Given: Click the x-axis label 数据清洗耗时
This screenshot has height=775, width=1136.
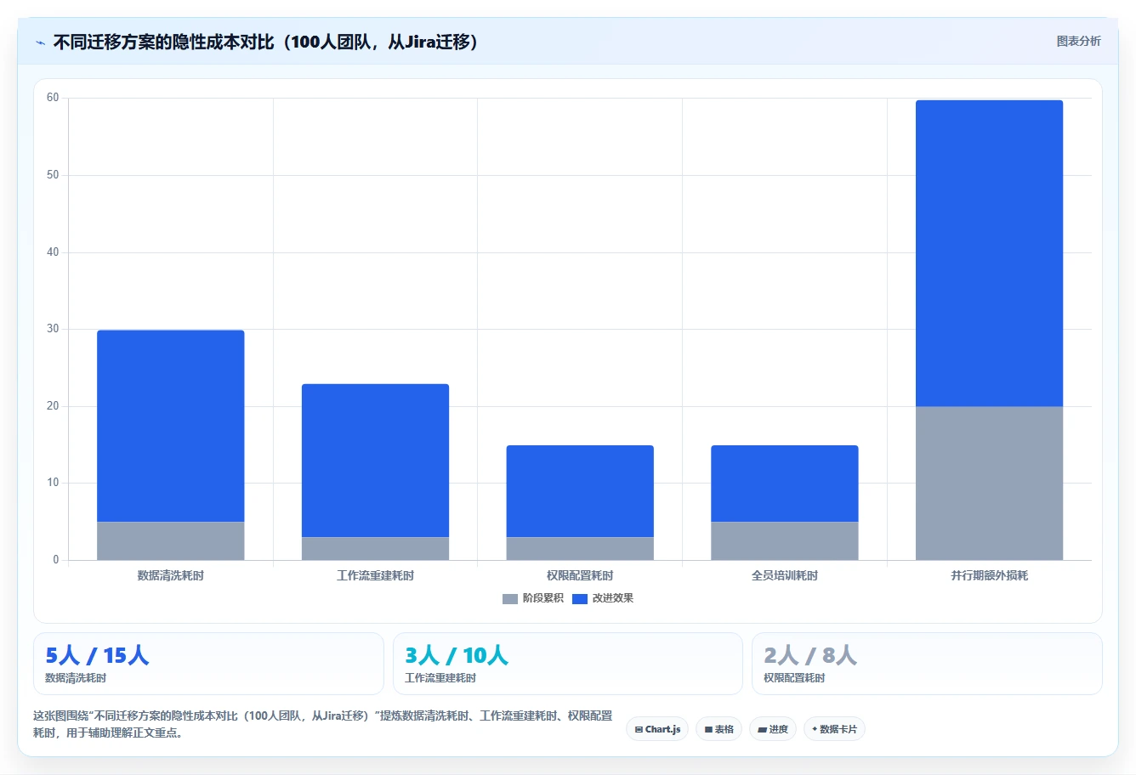Looking at the screenshot, I should point(171,576).
